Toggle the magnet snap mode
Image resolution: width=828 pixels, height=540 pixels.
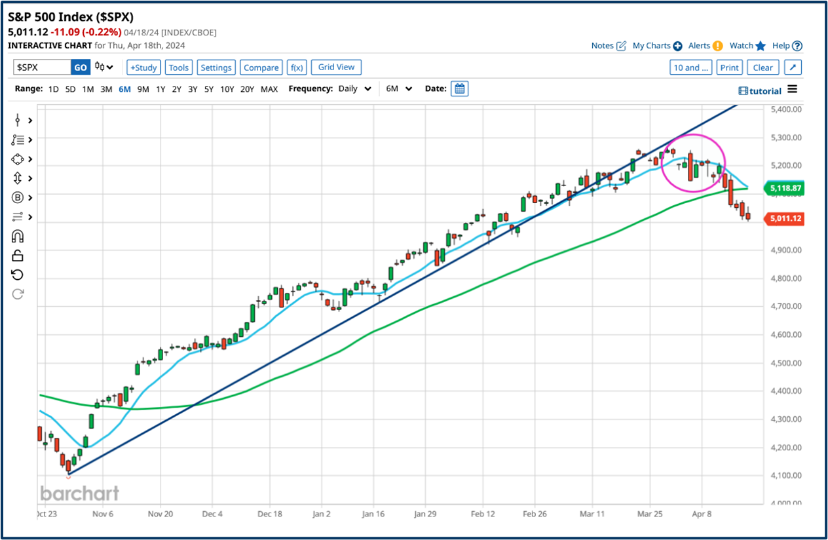point(18,236)
